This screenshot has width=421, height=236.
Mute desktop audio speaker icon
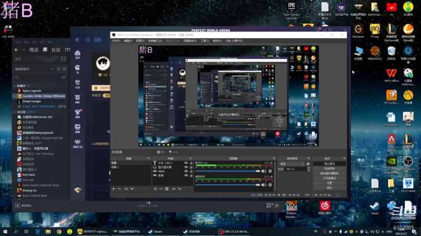pos(264,185)
